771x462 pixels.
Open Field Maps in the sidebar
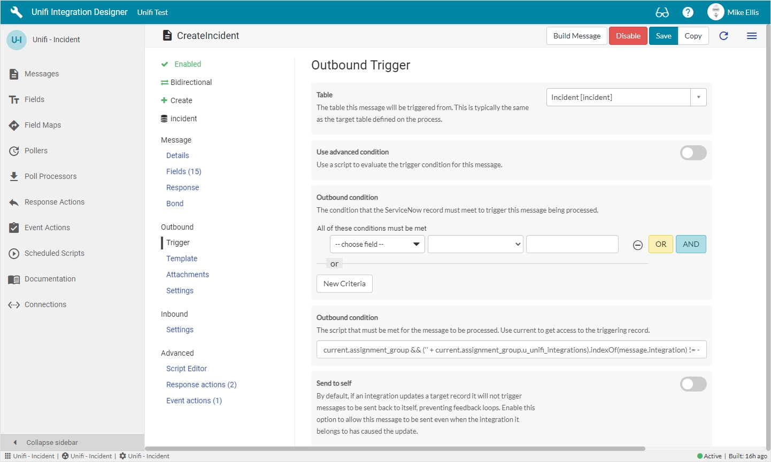42,125
